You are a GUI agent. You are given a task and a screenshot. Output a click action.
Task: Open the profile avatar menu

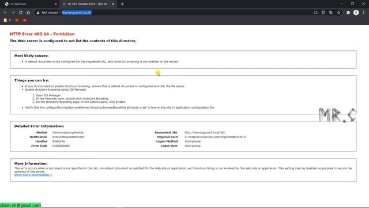(356, 13)
